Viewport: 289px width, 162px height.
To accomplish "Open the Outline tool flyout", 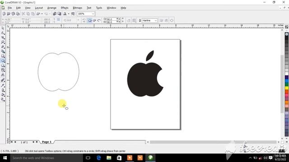I will (x=3, y=90).
